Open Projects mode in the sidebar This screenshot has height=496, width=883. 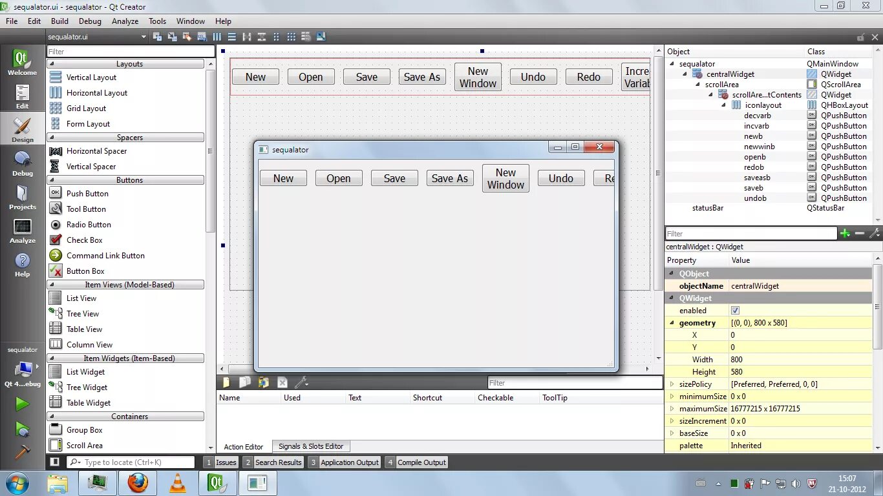(x=23, y=197)
